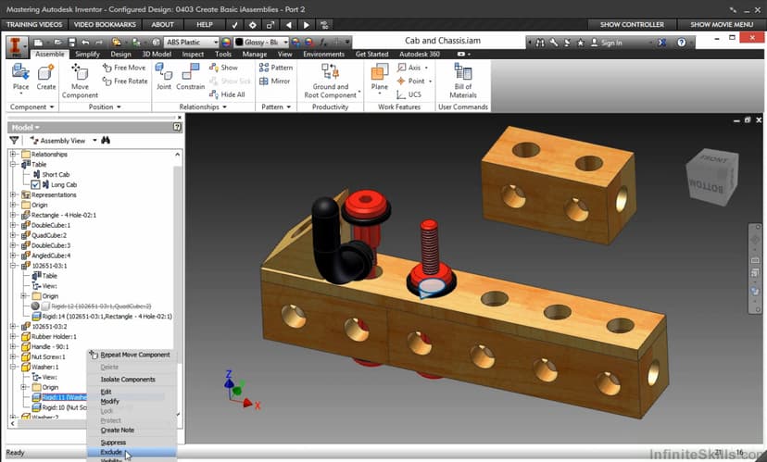Click step back in training player bar
Image resolution: width=767 pixels, height=462 pixels.
pos(289,24)
